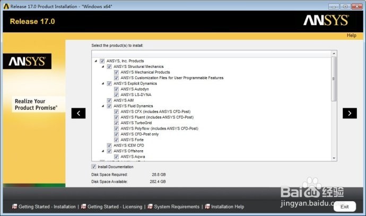Screen dimensions: 366x216
Task: Uncheck ANSYS Fluid Dynamics checkbox
Action: click(109, 106)
